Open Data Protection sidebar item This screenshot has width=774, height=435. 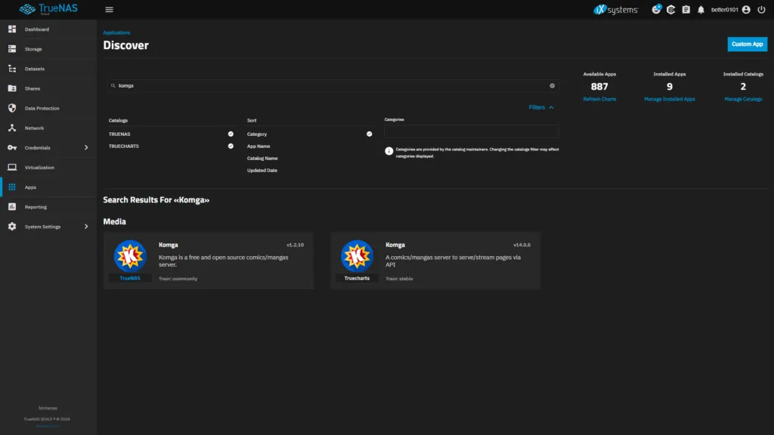(x=42, y=108)
